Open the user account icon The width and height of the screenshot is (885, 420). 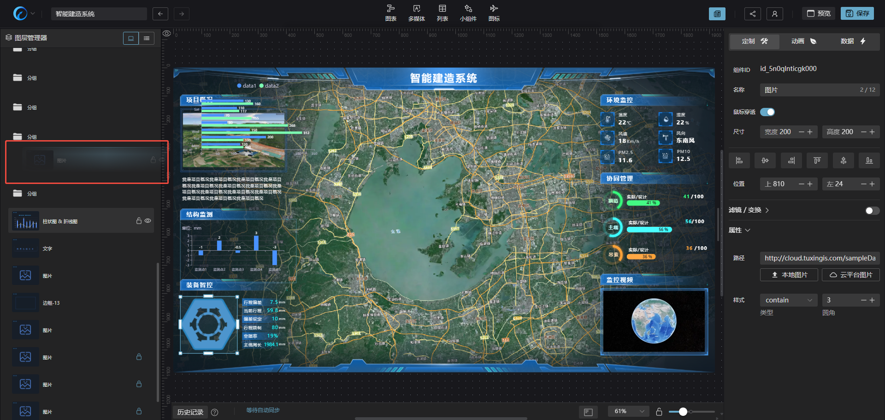774,14
